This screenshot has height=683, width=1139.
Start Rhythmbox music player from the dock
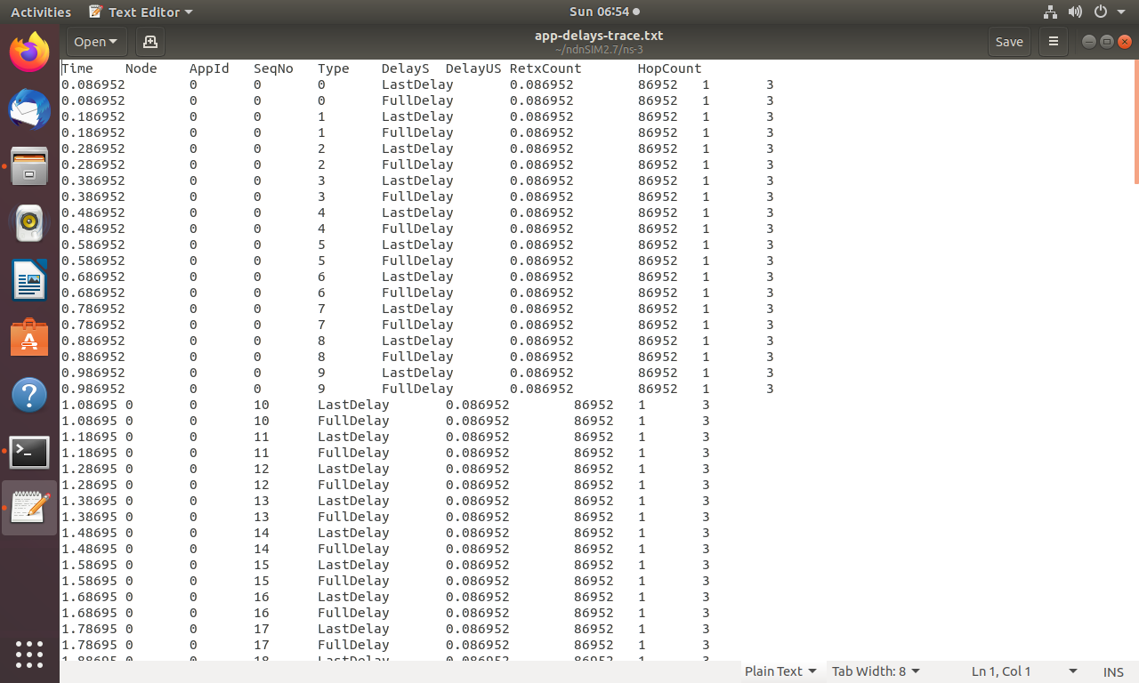[x=29, y=223]
